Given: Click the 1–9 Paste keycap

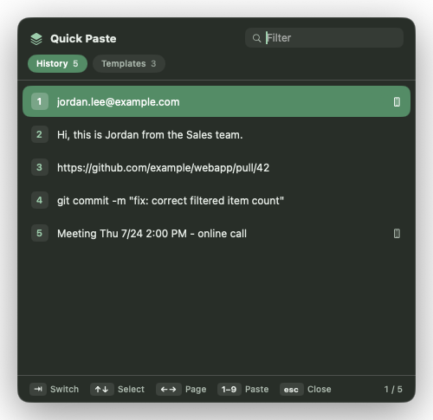Looking at the screenshot, I should click(229, 389).
